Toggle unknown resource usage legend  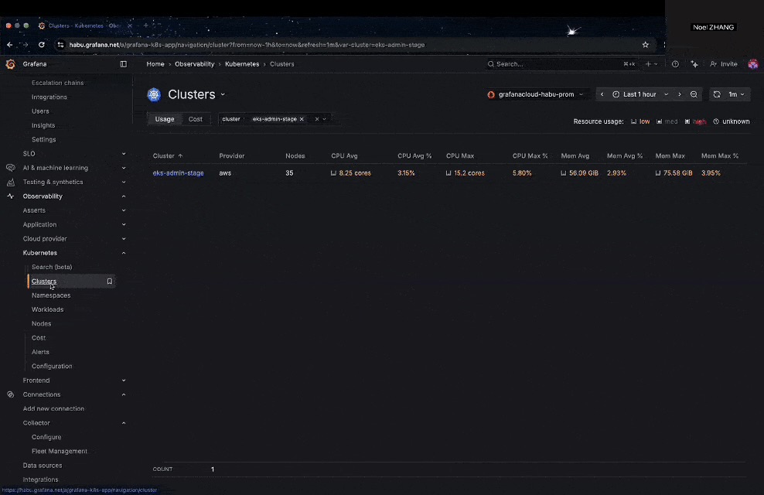click(732, 121)
